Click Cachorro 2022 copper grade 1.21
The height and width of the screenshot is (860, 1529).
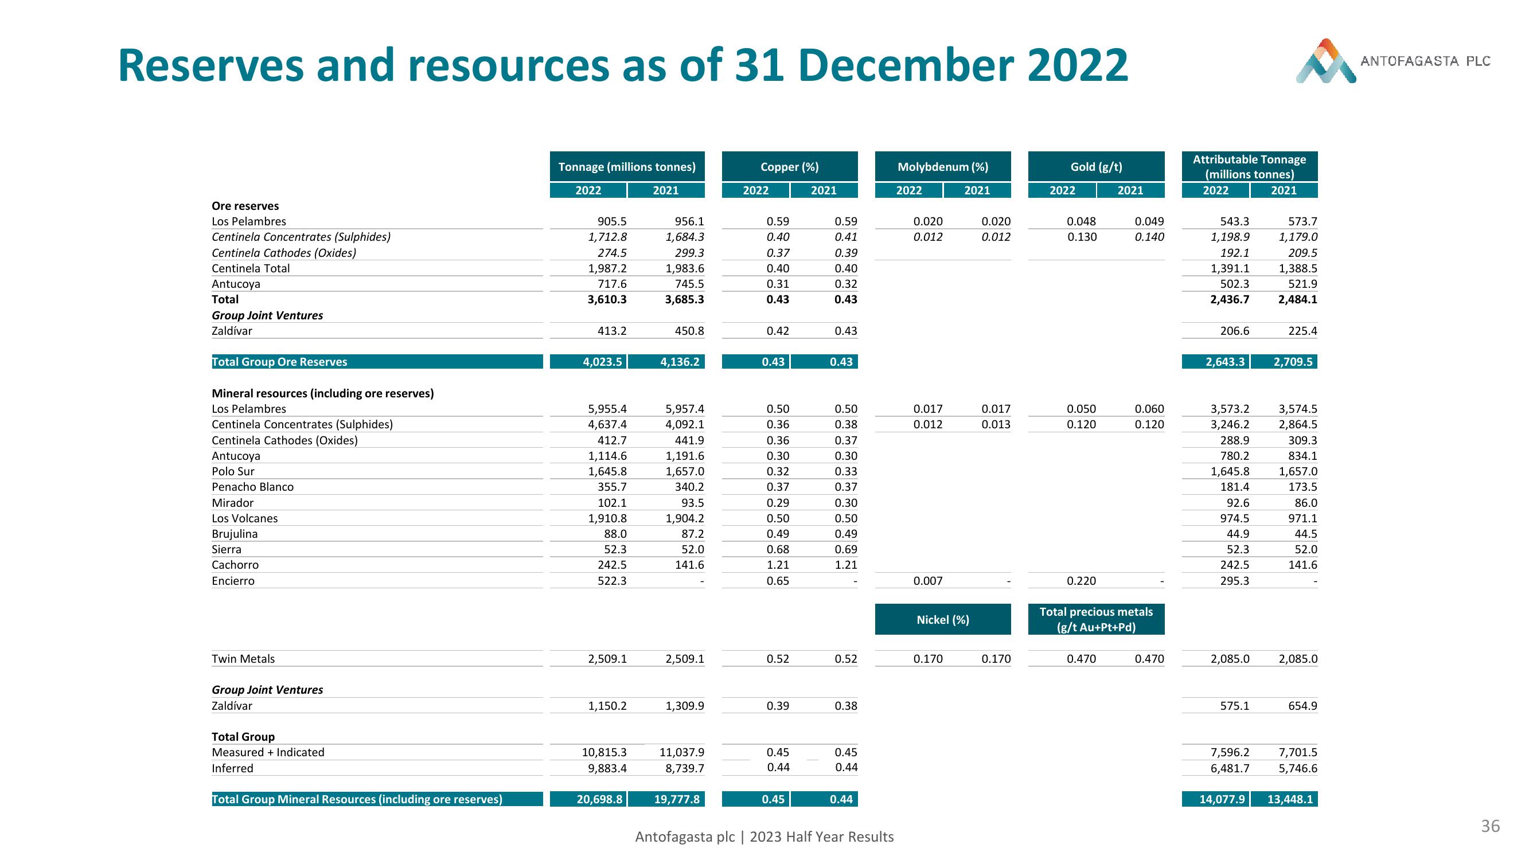[778, 565]
